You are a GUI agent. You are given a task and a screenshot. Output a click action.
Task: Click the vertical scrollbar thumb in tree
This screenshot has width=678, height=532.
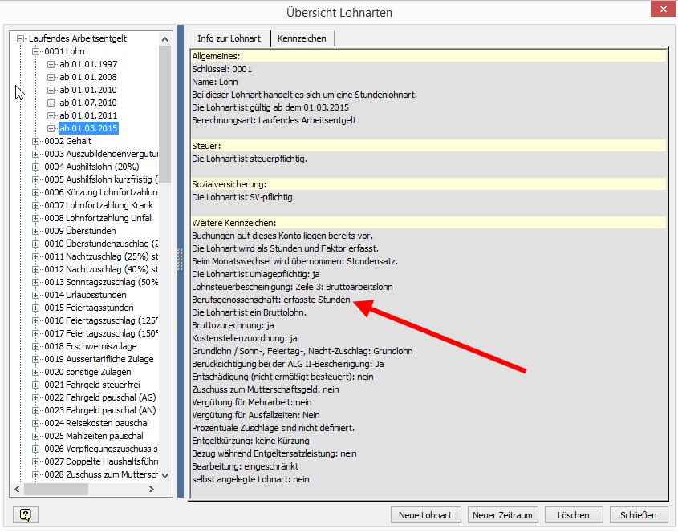tap(164, 114)
